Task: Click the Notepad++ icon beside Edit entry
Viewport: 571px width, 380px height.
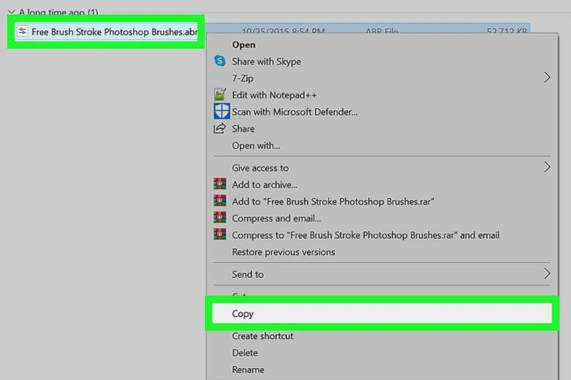Action: (220, 94)
